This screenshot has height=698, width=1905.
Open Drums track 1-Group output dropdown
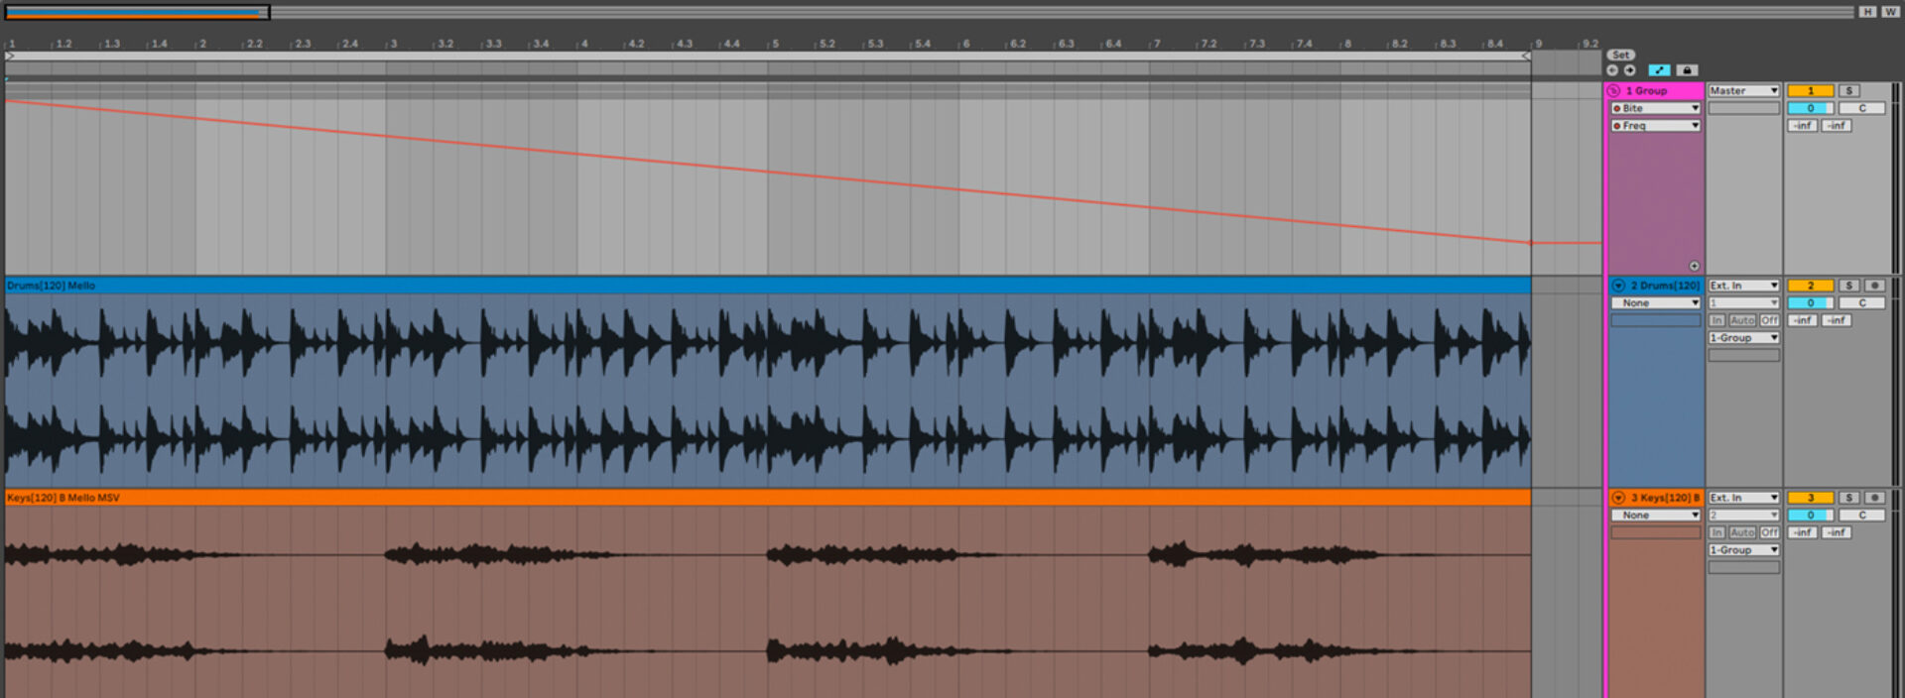click(x=1743, y=338)
